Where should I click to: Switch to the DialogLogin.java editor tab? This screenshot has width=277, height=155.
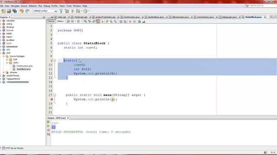pos(229,17)
